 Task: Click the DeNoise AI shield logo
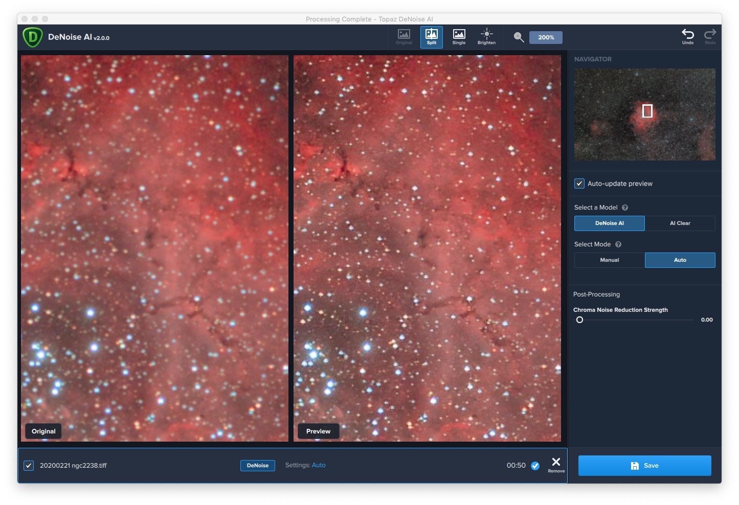tap(32, 37)
